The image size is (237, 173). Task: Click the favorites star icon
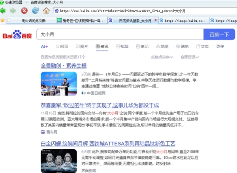pos(3,20)
